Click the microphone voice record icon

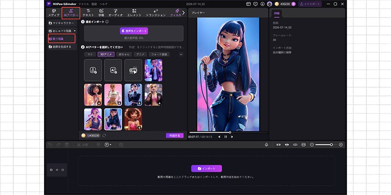266,144
